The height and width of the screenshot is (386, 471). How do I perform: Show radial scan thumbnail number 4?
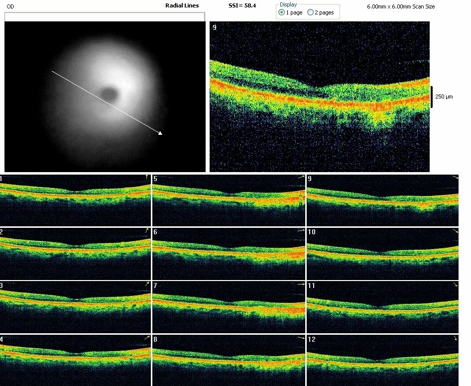click(x=75, y=360)
